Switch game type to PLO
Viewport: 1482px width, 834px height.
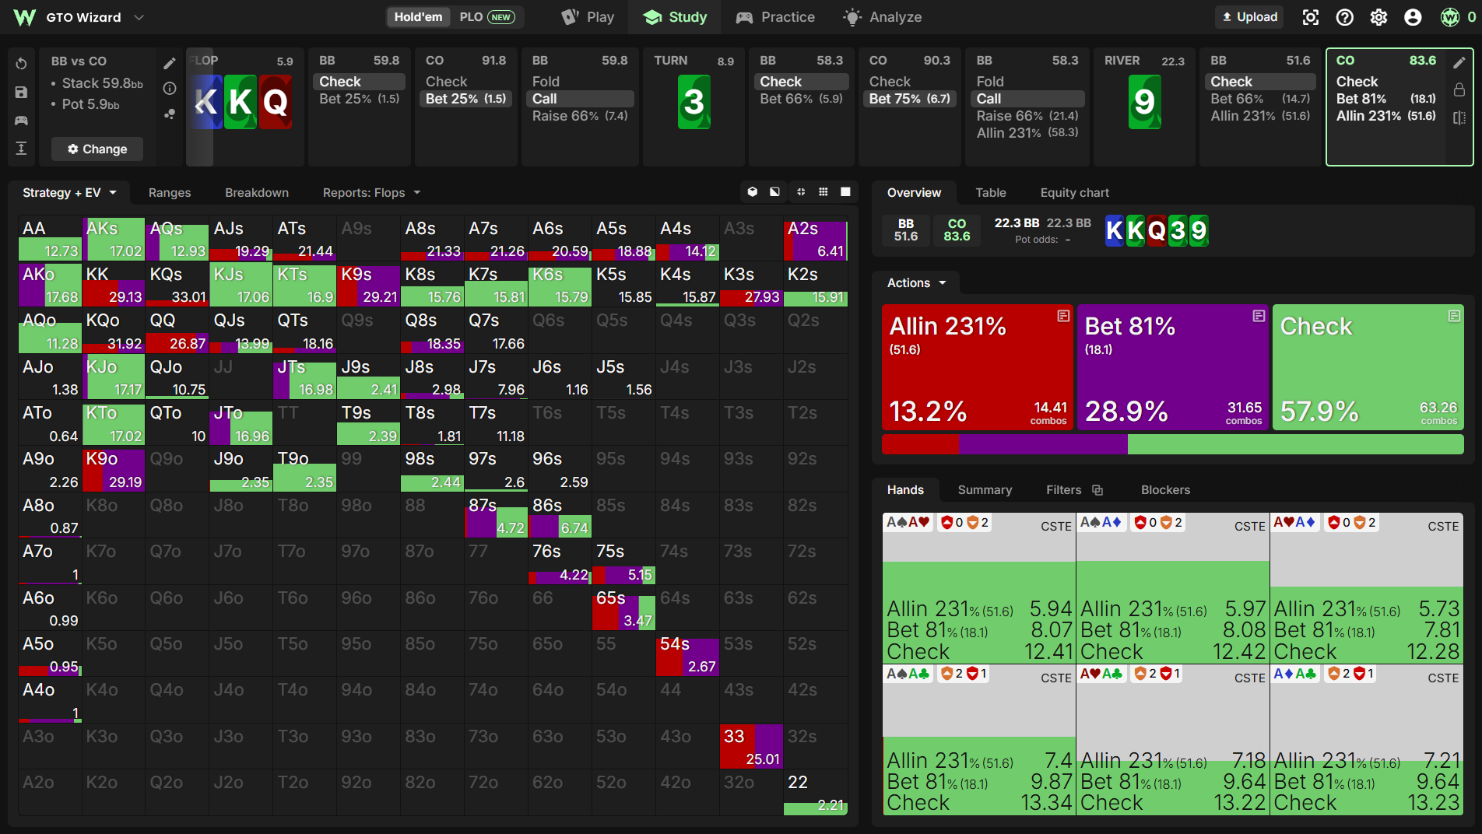coord(486,17)
